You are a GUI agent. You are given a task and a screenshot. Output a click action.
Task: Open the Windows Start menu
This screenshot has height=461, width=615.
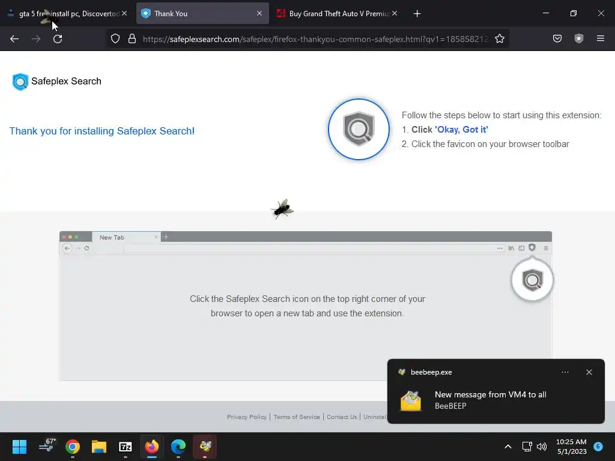click(19, 447)
